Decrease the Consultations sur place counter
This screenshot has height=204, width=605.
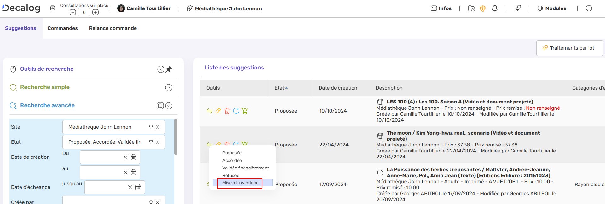point(73,12)
